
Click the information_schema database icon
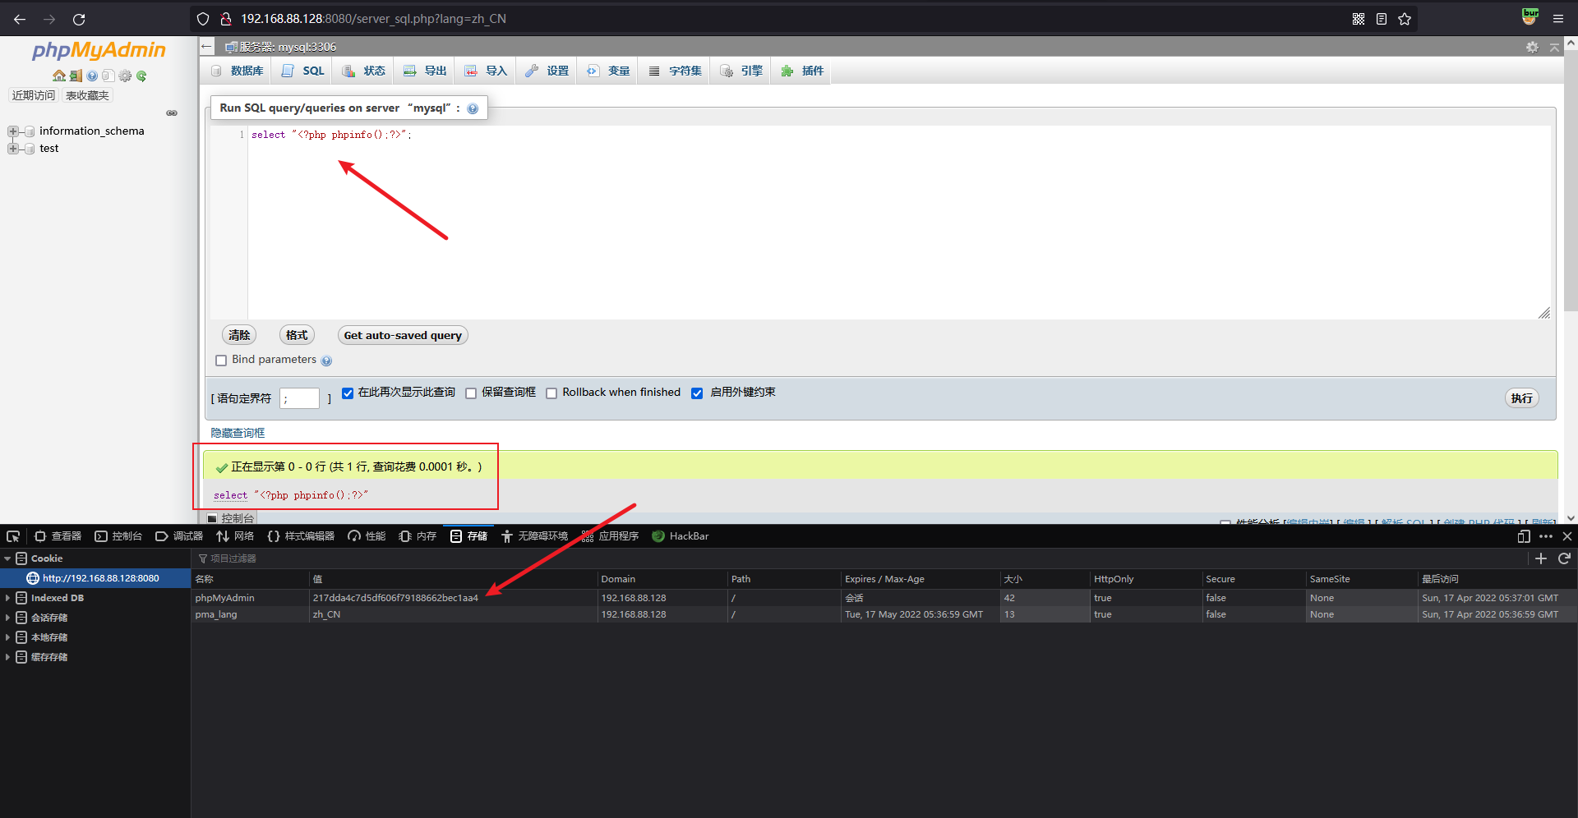(x=30, y=131)
